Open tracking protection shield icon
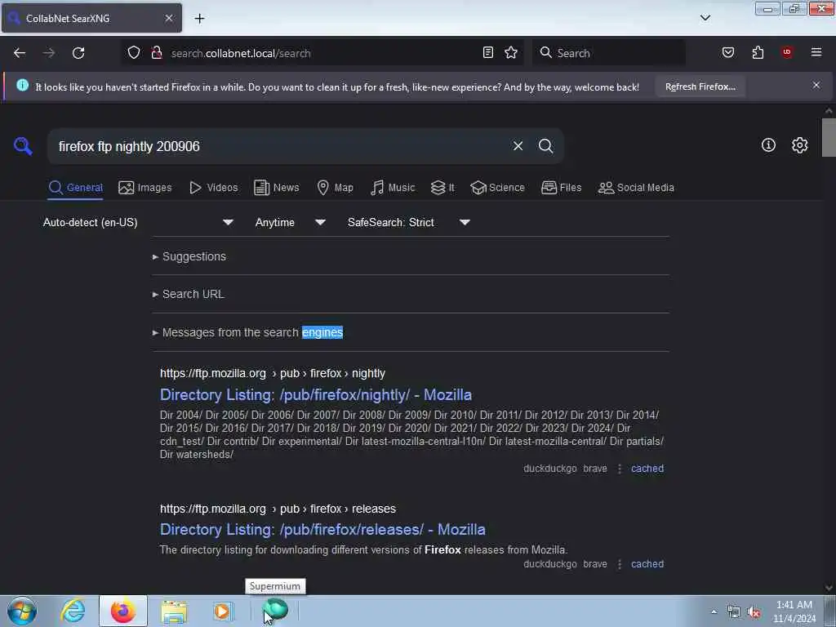 point(134,52)
